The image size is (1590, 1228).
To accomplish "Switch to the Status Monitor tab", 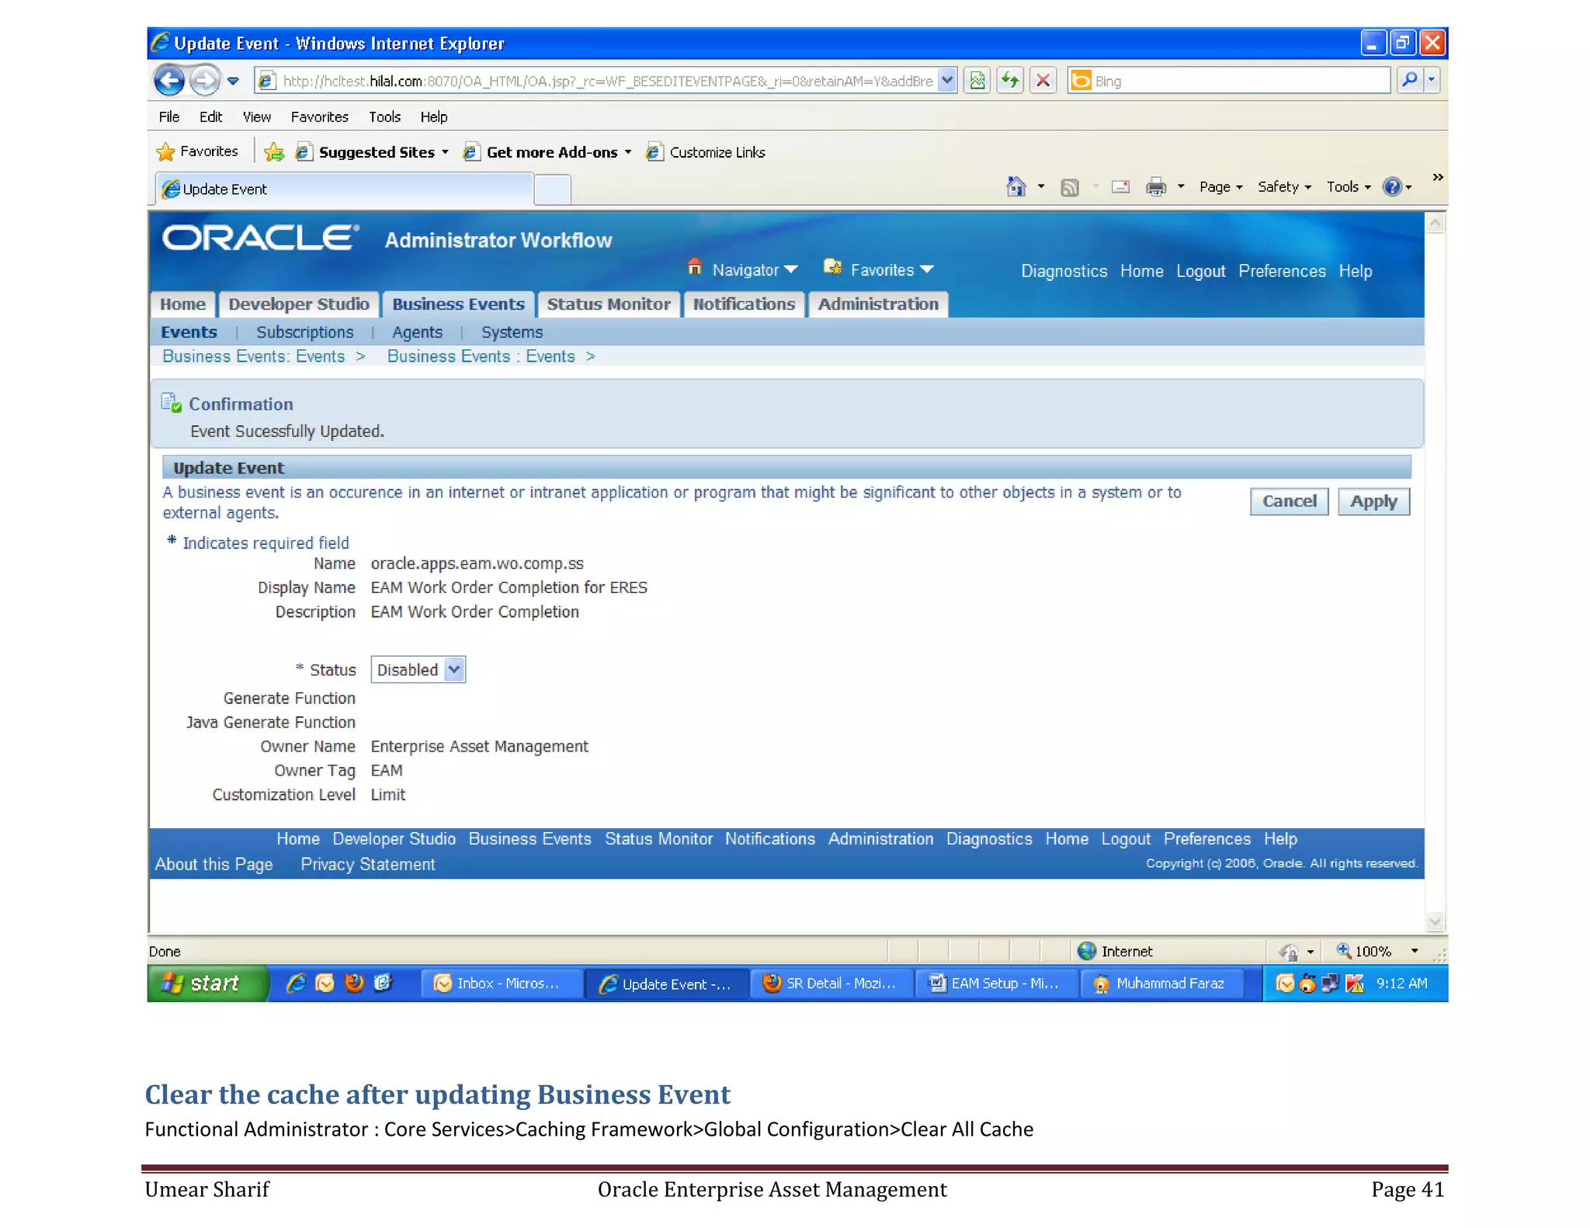I will (x=608, y=304).
